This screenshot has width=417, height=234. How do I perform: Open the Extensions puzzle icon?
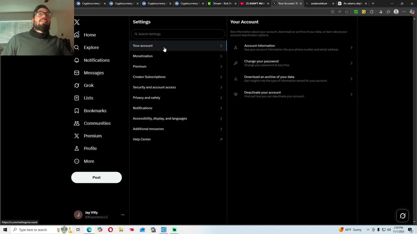372,12
